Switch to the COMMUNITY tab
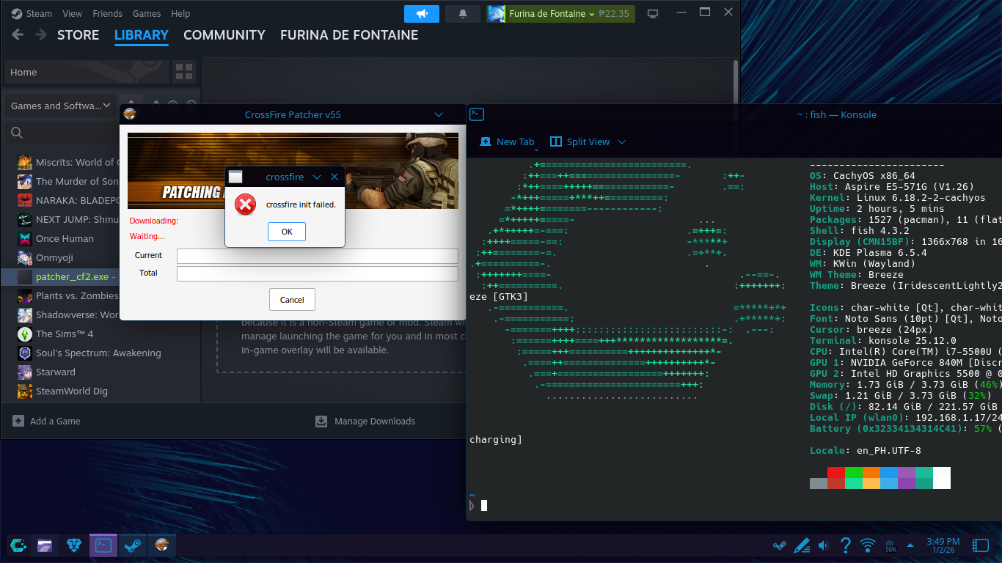1002x563 pixels. (224, 35)
